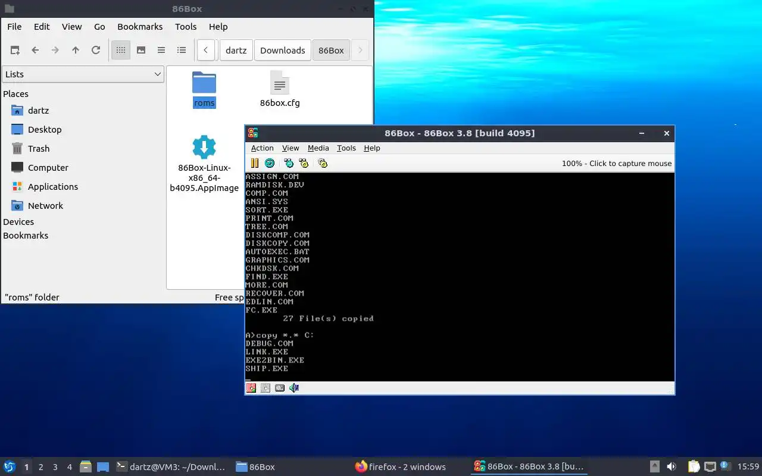Click the floppy drive status bar icon
The width and height of the screenshot is (762, 476).
[251, 388]
